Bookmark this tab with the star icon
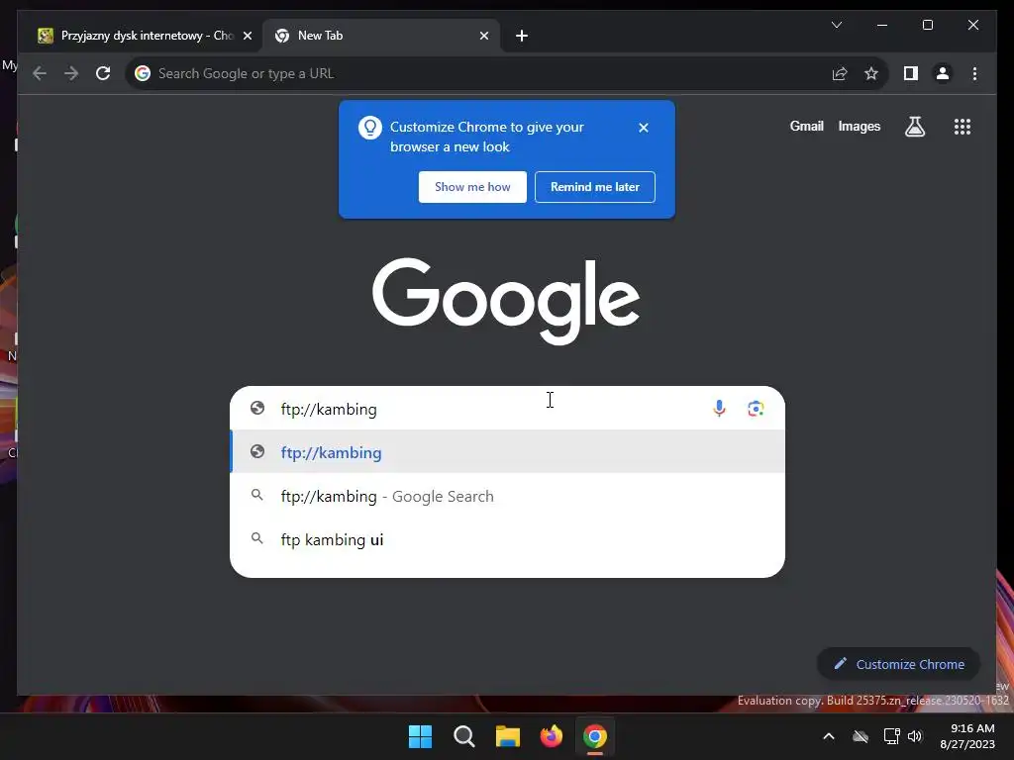Viewport: 1014px width, 760px height. click(x=871, y=73)
